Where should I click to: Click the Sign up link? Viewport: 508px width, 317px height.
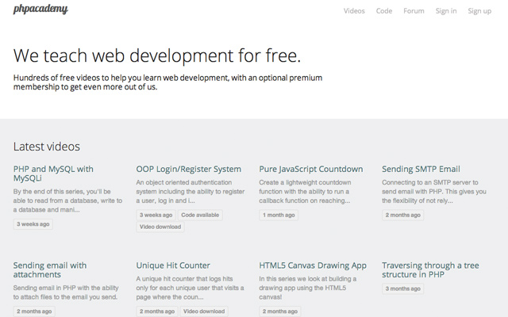pos(479,11)
